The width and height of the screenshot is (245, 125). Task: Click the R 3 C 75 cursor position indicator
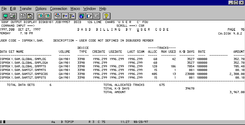[x=97, y=122]
